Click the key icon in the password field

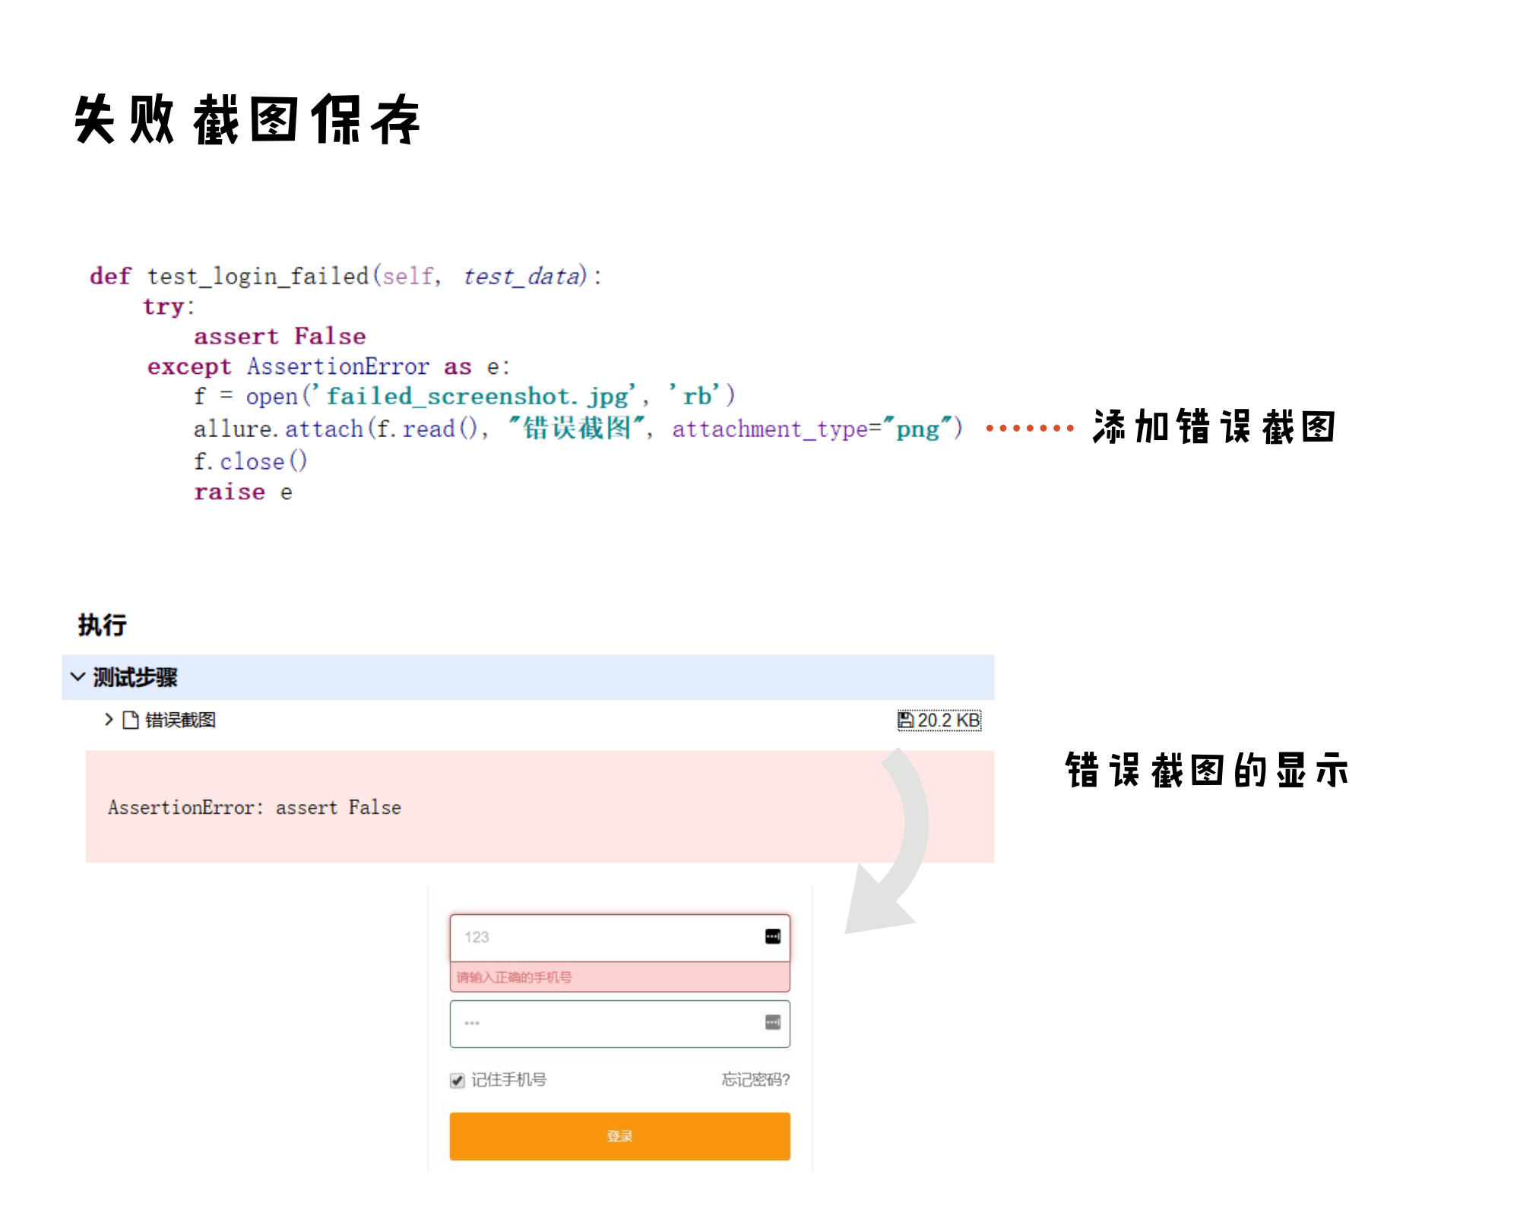coord(772,1022)
